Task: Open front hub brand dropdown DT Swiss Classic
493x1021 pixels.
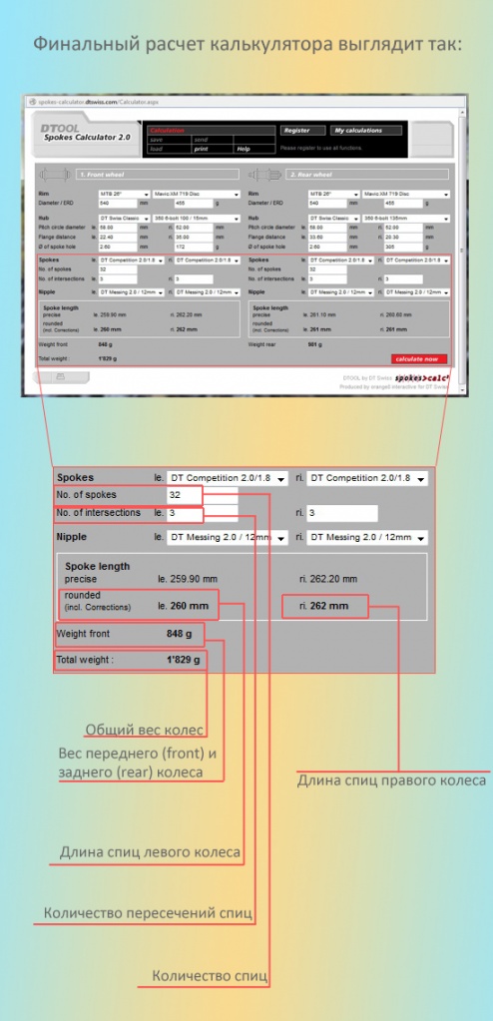Action: [x=125, y=219]
